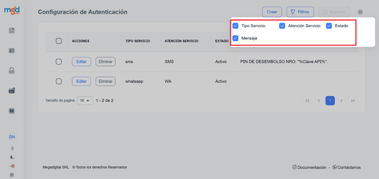Screen dimensions: 379x179
Task: Click the padlock security icon in sidebar
Action: point(12,71)
